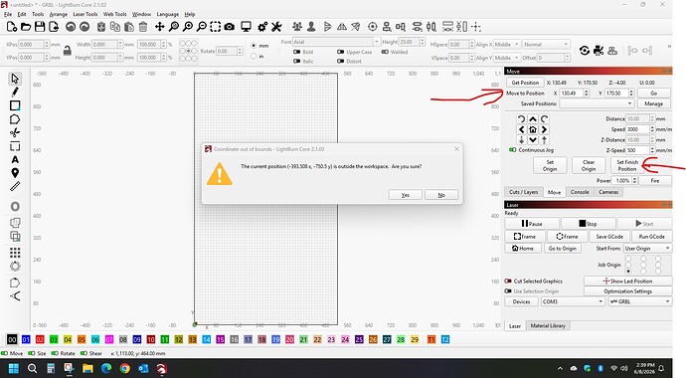
Task: Toggle the Welded switch
Action: tap(385, 52)
